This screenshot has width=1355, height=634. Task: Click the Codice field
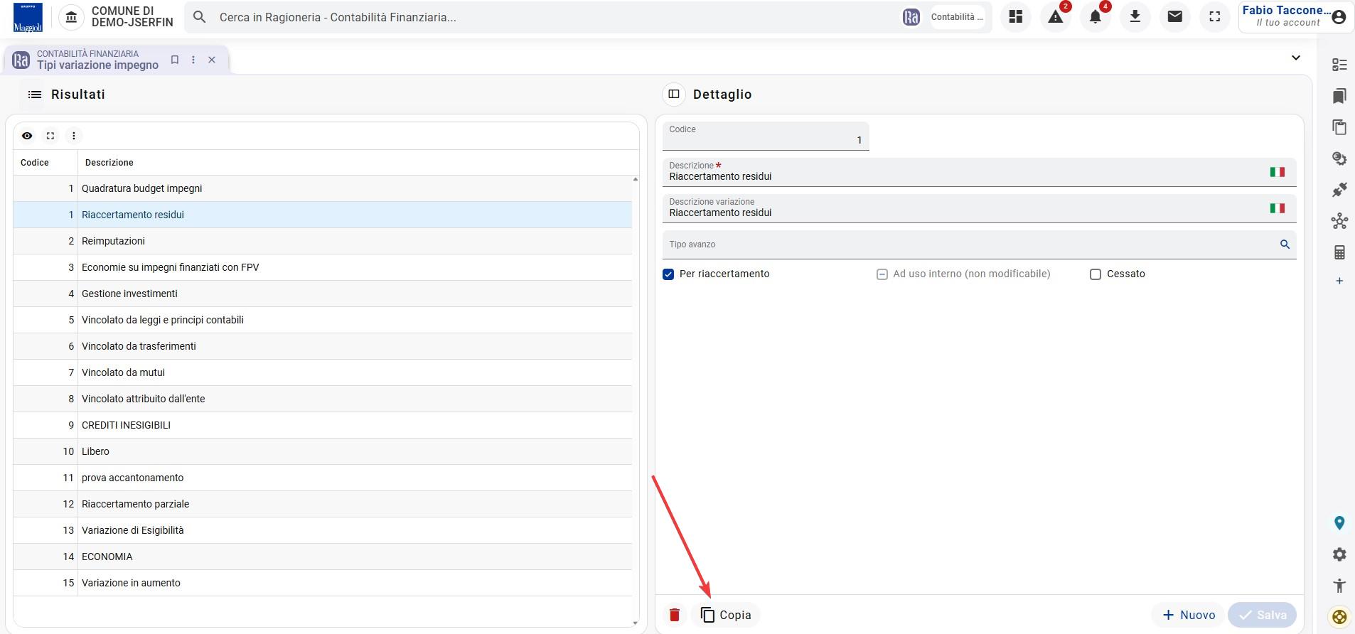766,136
